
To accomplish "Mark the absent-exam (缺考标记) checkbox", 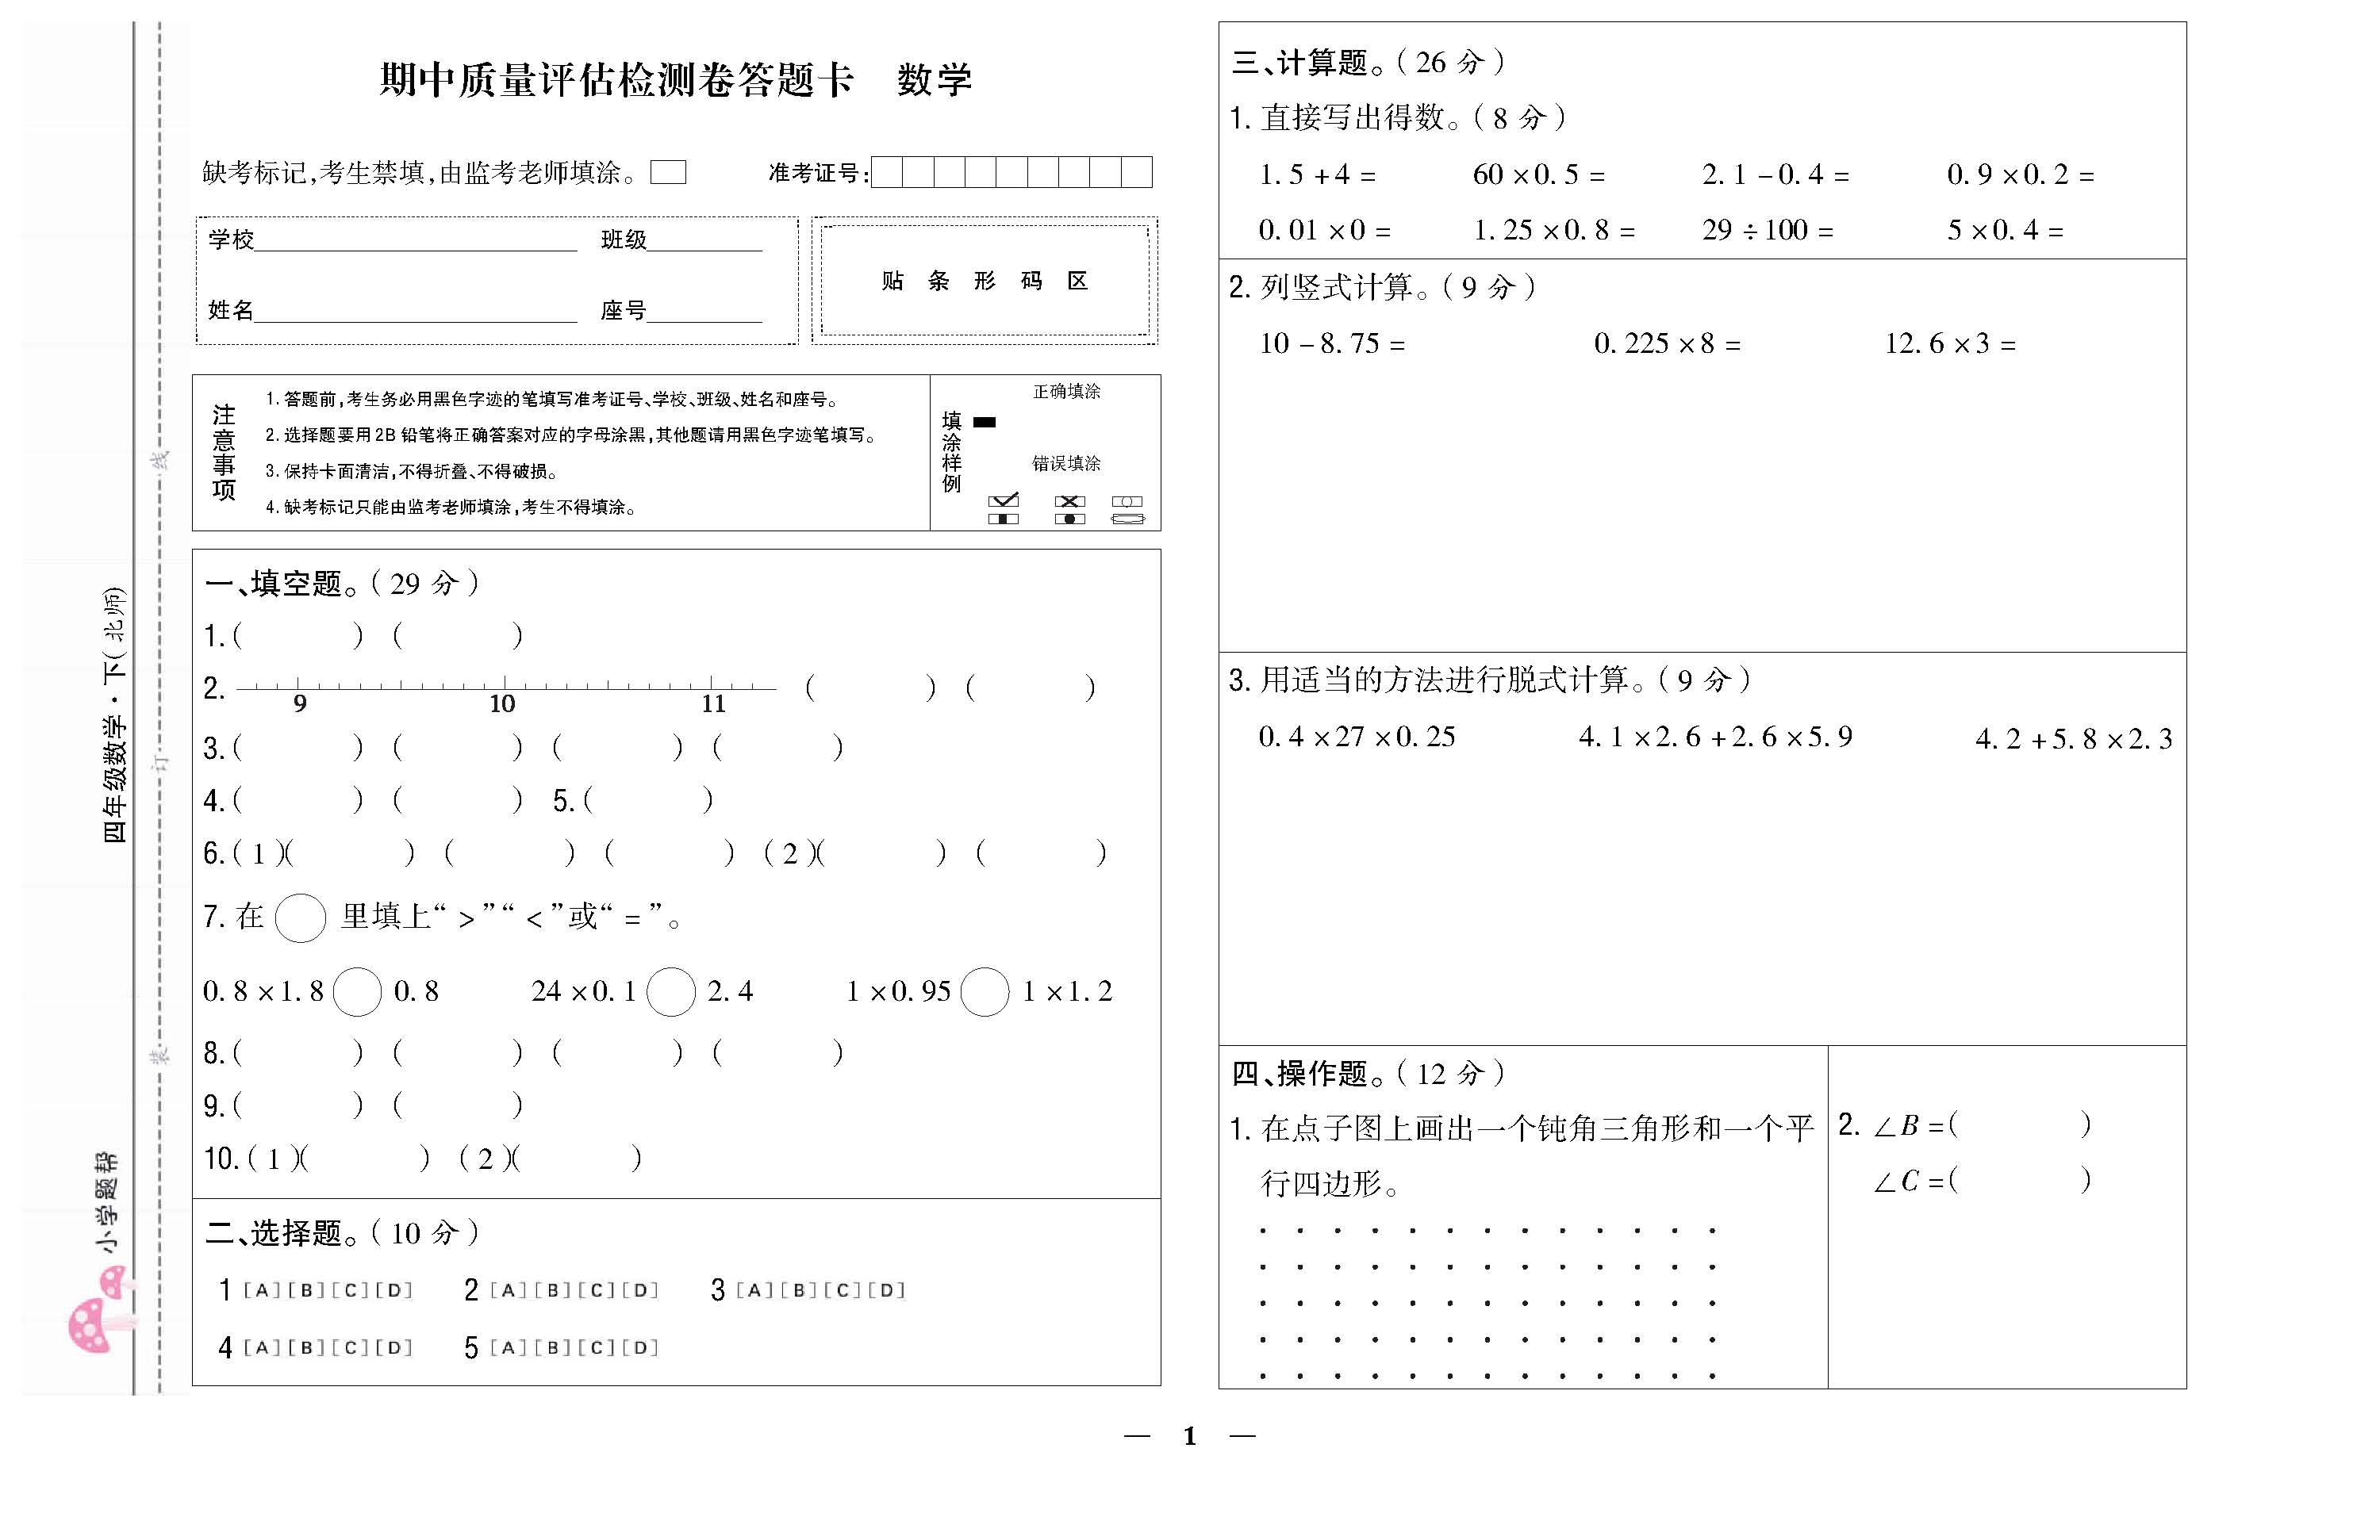I will tap(668, 173).
